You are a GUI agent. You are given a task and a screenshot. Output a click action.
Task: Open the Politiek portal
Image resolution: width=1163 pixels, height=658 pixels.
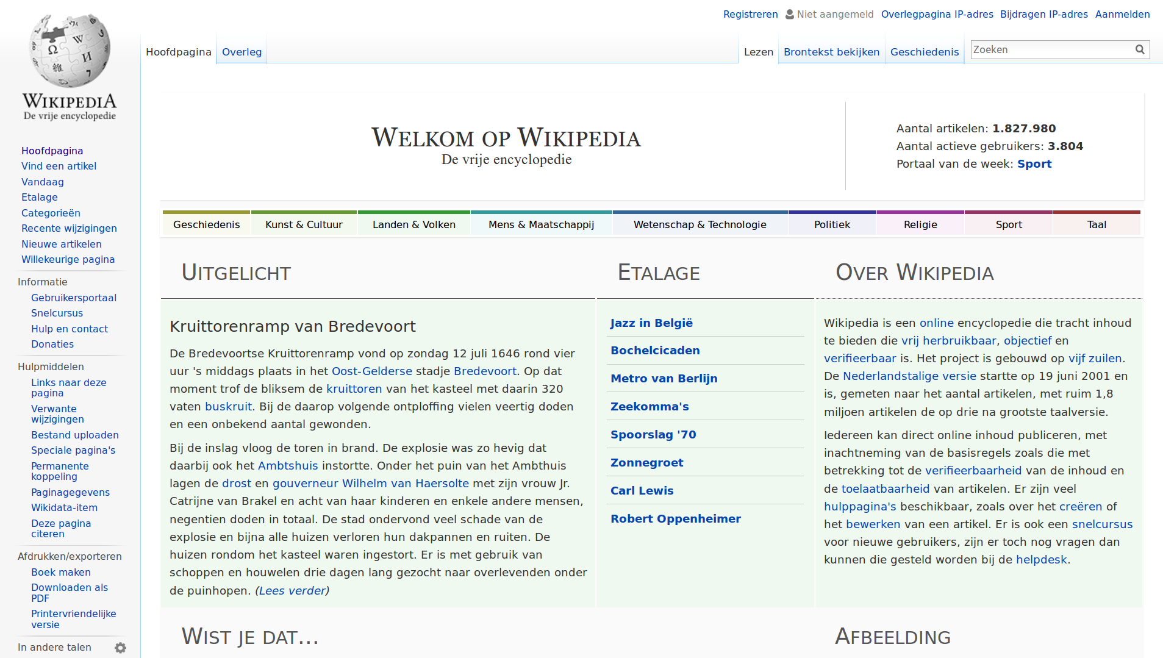coord(832,224)
